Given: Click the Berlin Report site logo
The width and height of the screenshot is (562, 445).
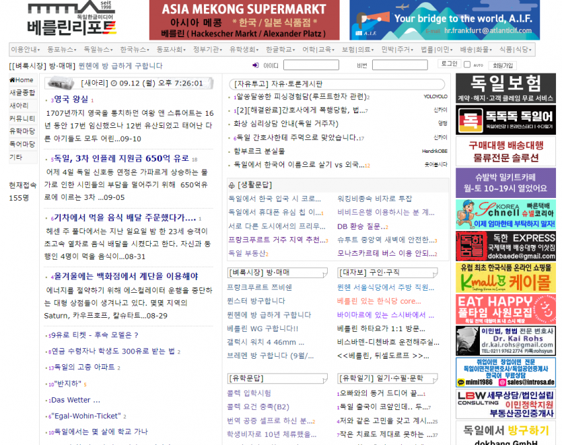Looking at the screenshot, I should tap(71, 20).
